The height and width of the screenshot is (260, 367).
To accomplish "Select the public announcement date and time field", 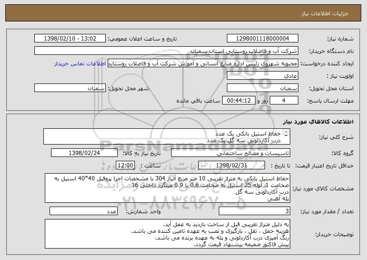I will coord(70,39).
